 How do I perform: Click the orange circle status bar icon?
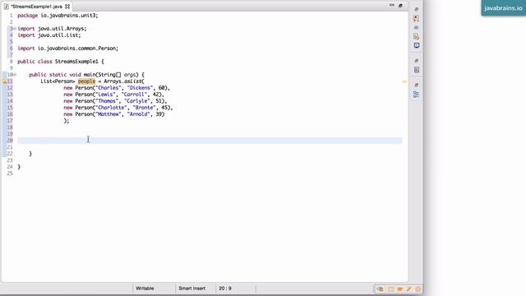(418, 289)
